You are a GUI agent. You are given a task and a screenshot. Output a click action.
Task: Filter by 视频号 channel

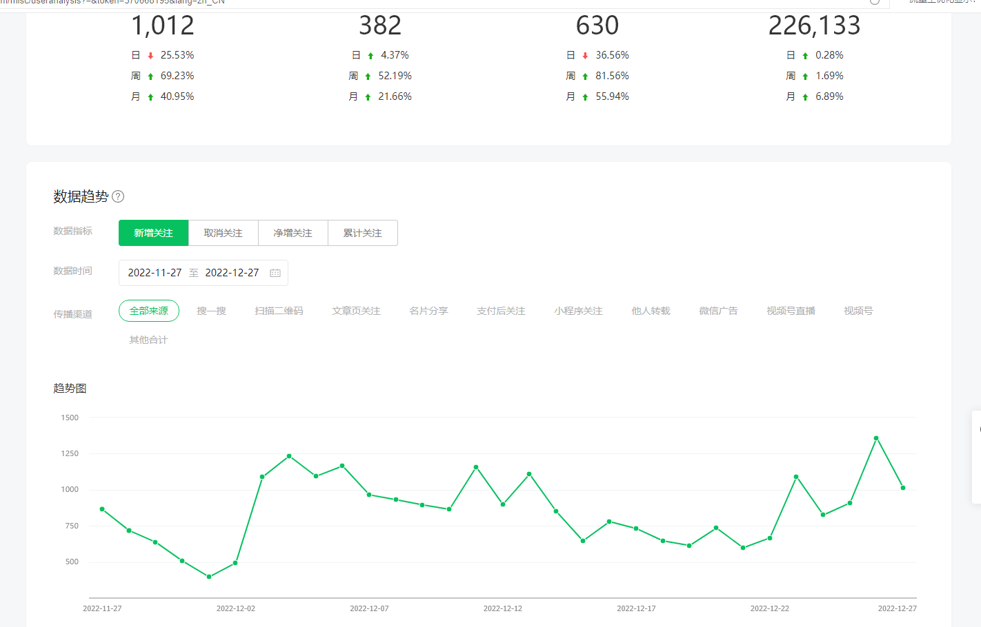click(x=858, y=311)
